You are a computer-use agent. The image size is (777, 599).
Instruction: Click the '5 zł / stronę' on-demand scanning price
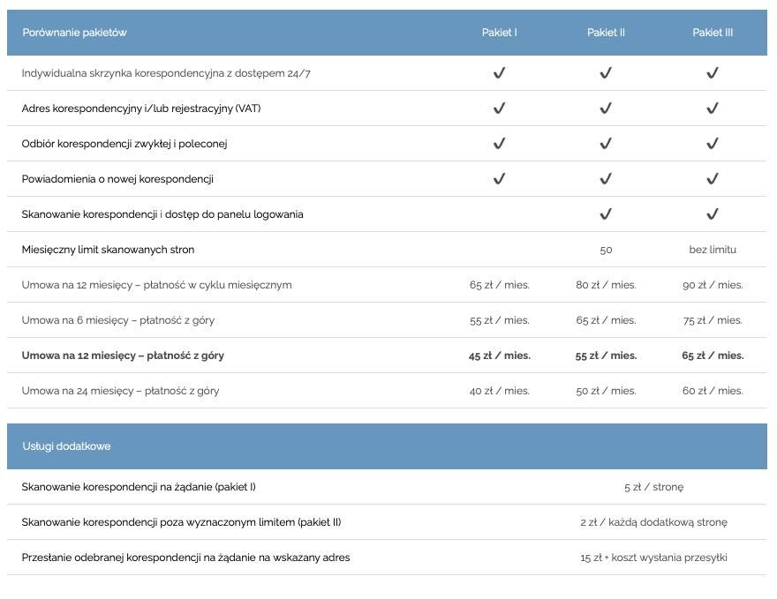[x=653, y=487]
